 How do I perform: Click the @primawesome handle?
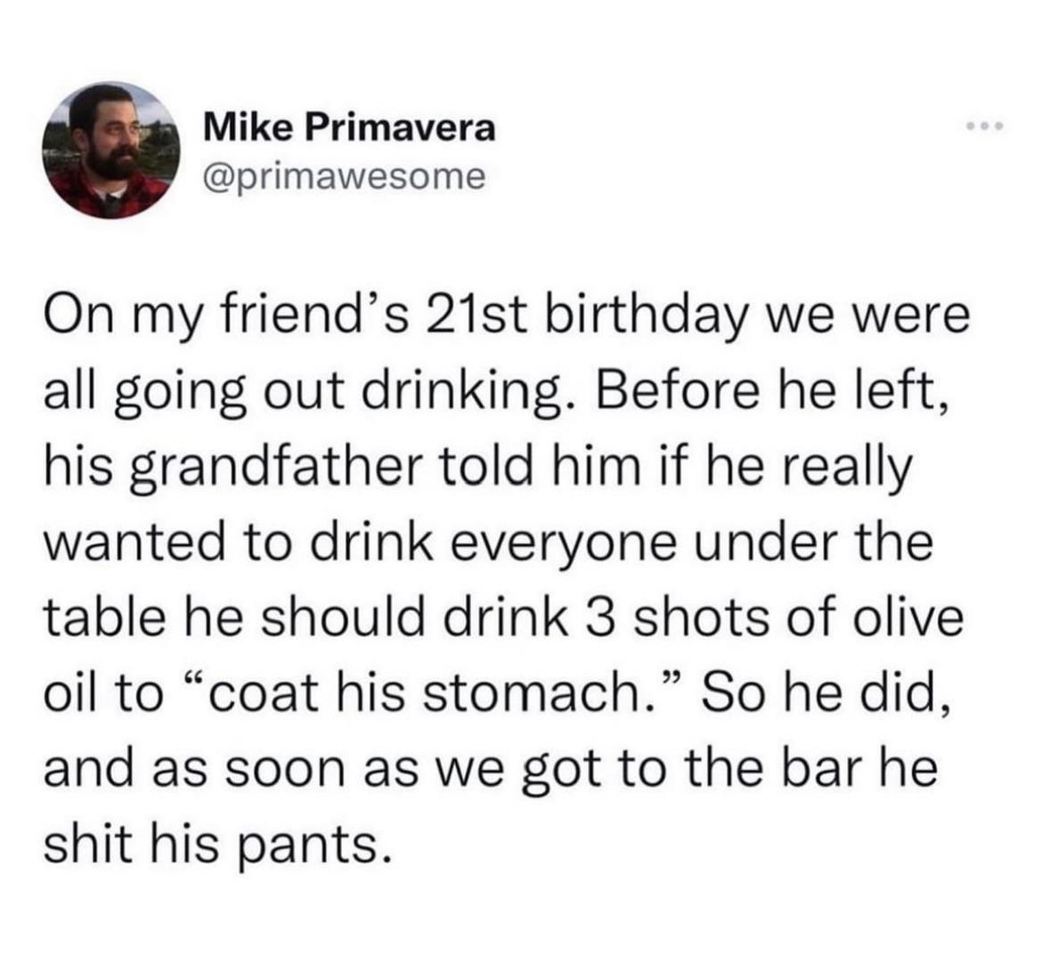(346, 175)
